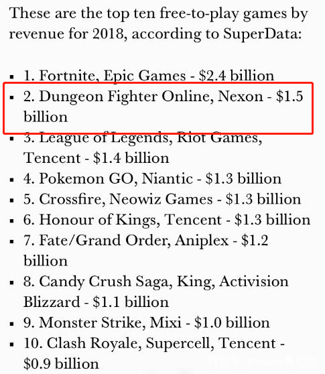The width and height of the screenshot is (325, 374).
Task: Click the Crossfire, Neowiz Games entry
Action: (x=162, y=199)
